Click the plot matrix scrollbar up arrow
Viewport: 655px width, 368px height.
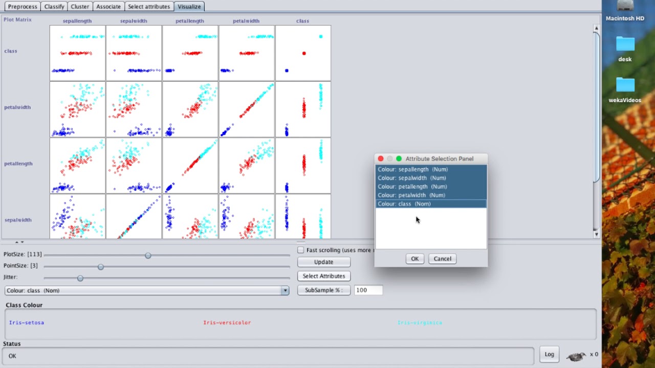pyautogui.click(x=596, y=28)
